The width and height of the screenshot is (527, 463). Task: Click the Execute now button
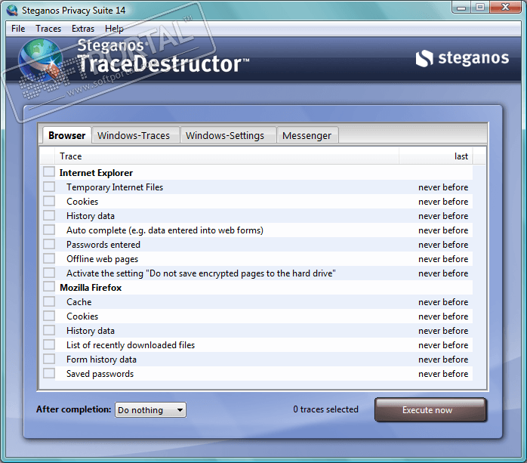click(x=430, y=410)
